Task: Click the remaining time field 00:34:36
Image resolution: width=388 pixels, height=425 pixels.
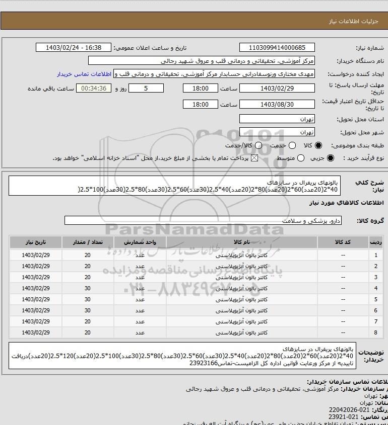Action: coord(94,89)
